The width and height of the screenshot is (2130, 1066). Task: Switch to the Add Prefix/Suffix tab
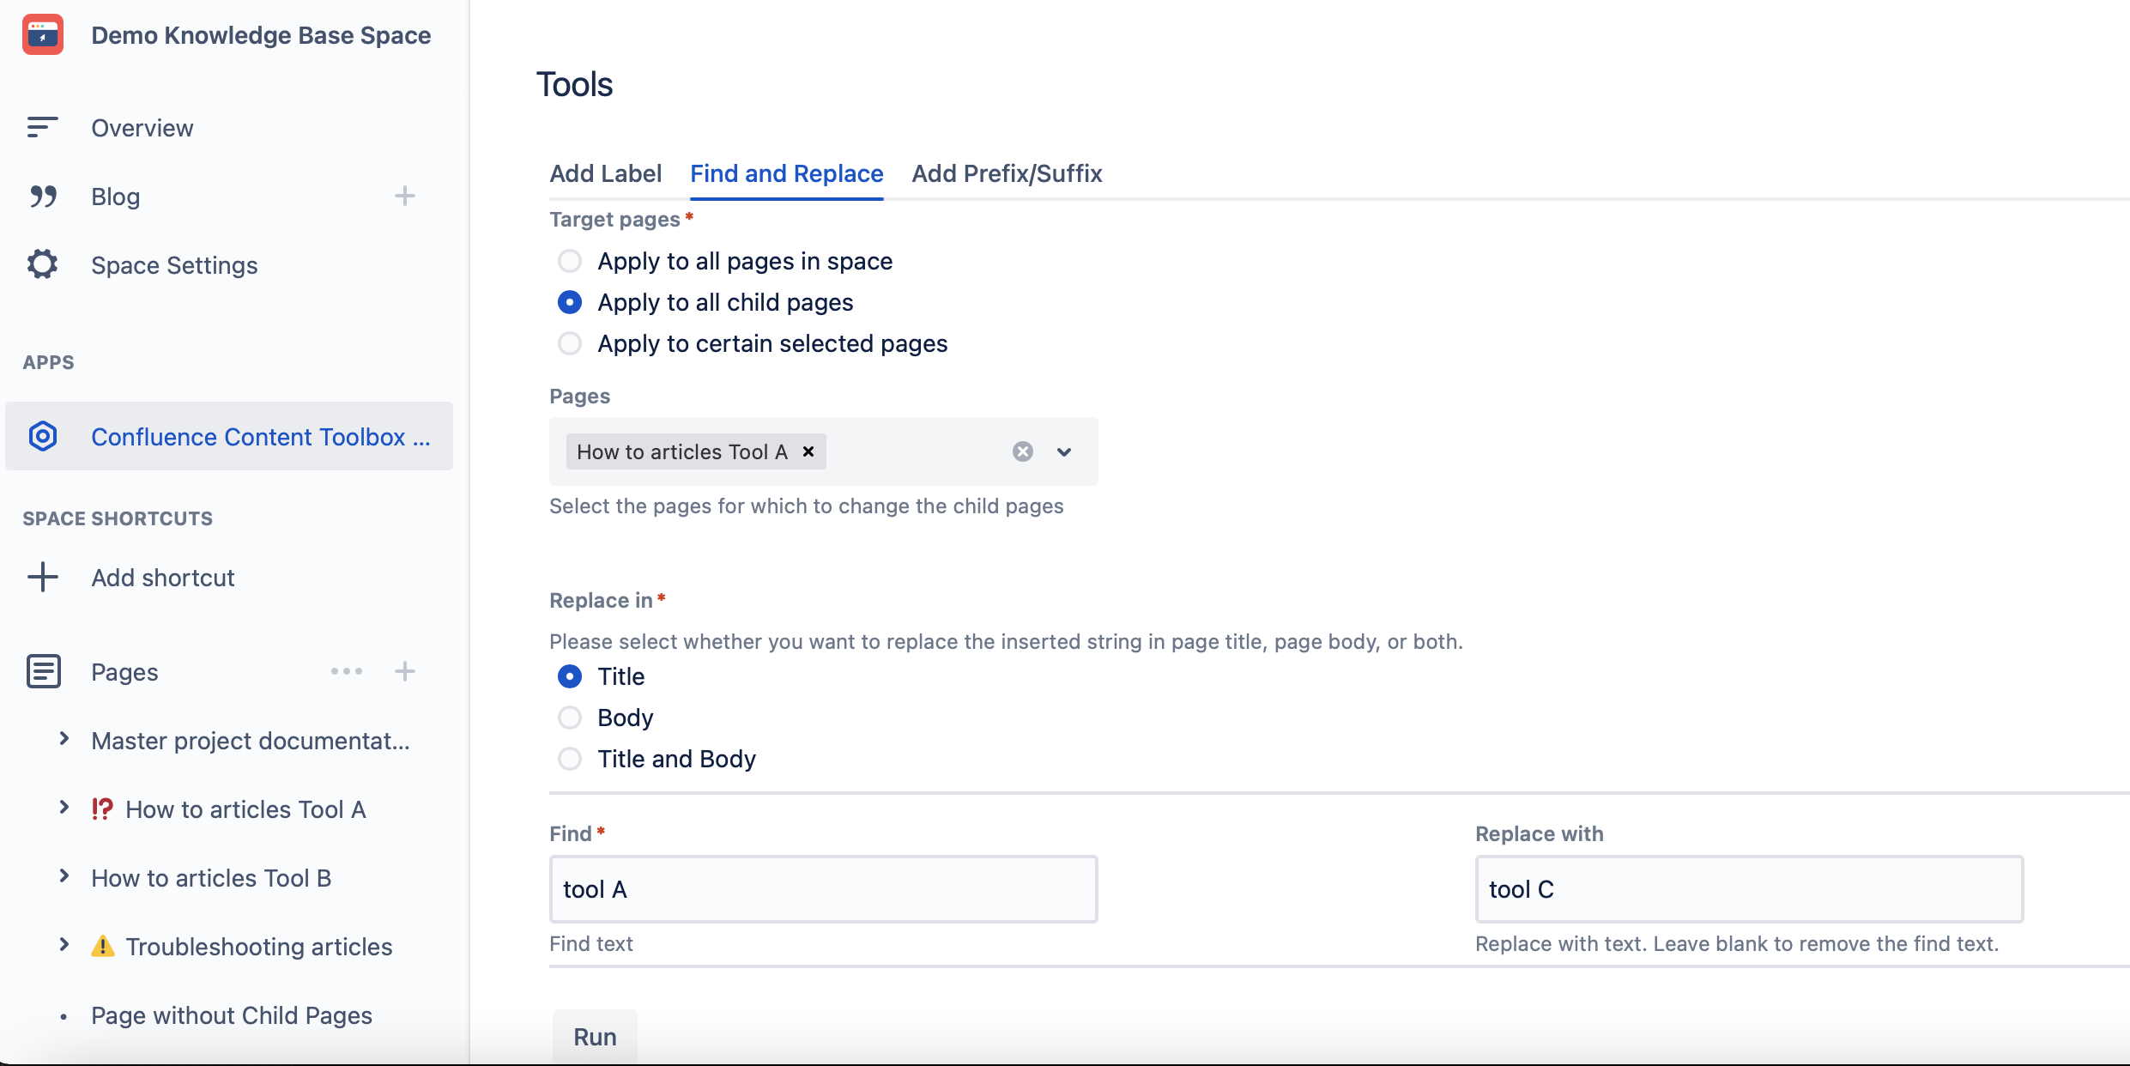[1007, 173]
